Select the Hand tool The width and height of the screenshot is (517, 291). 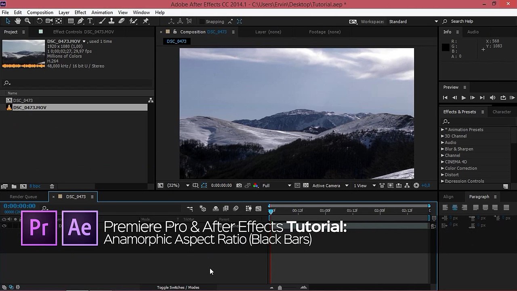coord(18,21)
